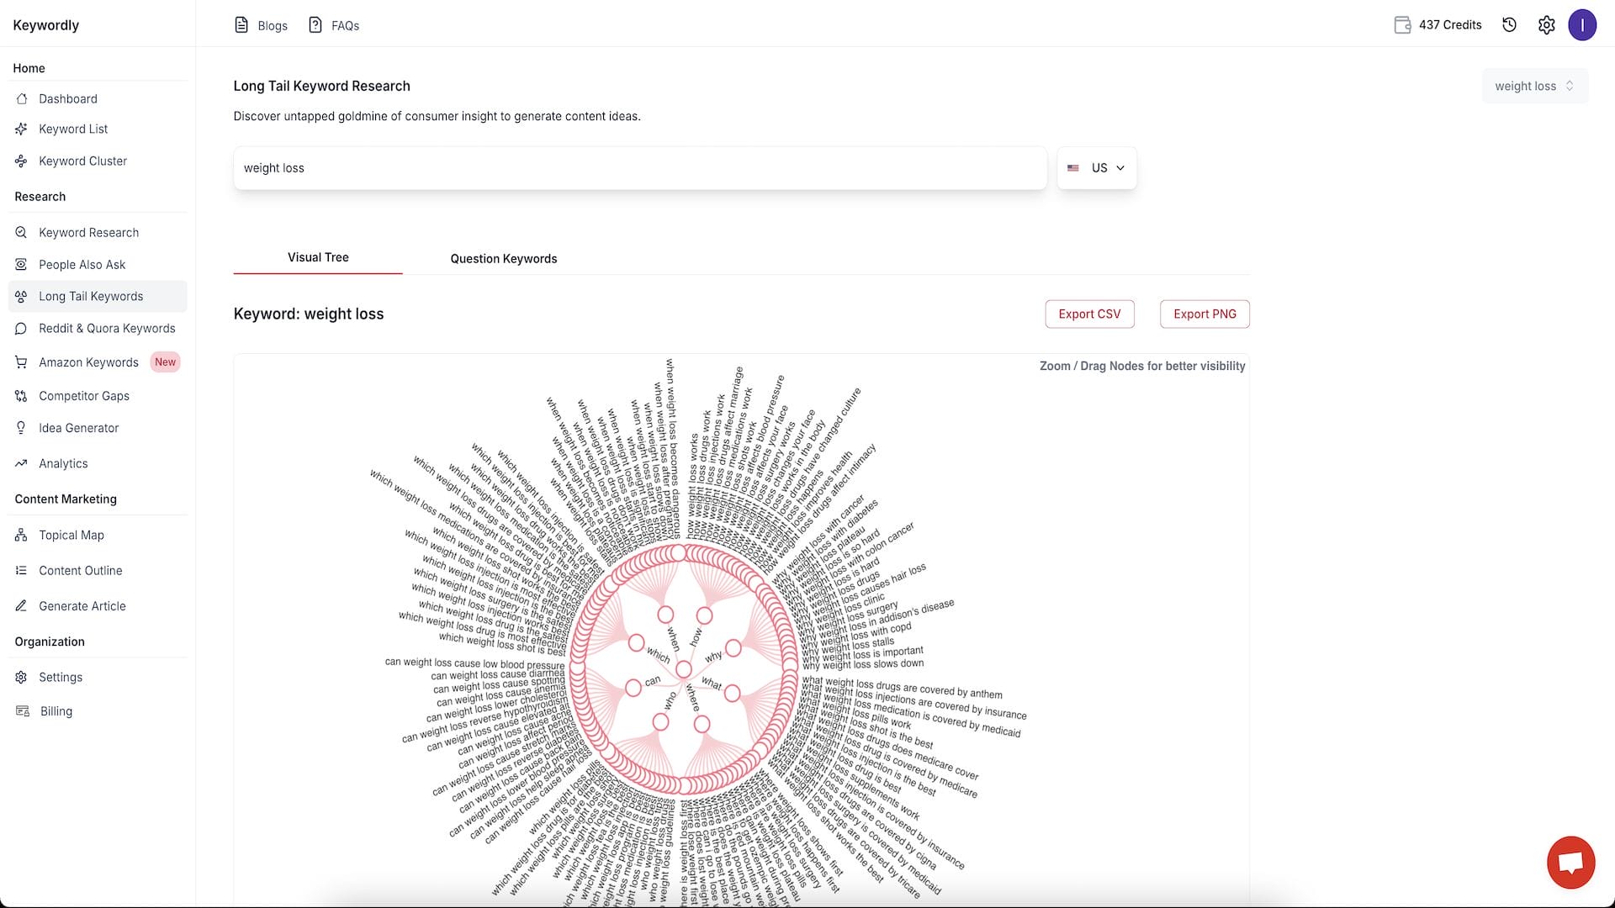This screenshot has width=1615, height=908.
Task: Open the FAQs help icon
Action: [x=315, y=25]
